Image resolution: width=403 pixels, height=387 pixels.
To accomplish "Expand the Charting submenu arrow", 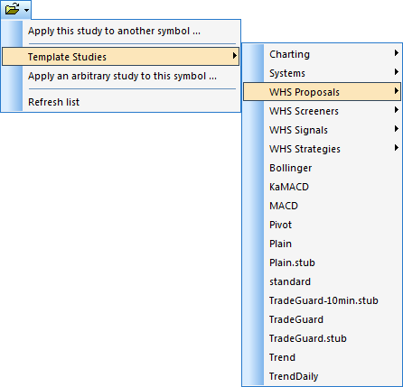I will tap(397, 53).
